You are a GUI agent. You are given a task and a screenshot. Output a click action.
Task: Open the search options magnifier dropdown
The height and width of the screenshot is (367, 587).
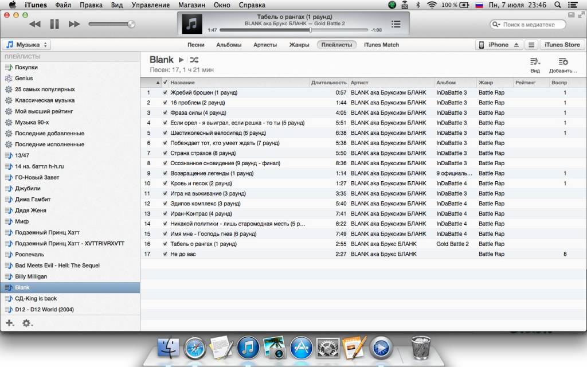point(496,24)
